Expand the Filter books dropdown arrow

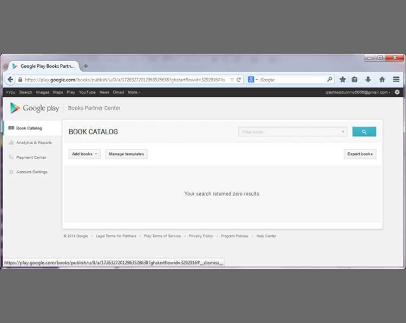point(343,132)
